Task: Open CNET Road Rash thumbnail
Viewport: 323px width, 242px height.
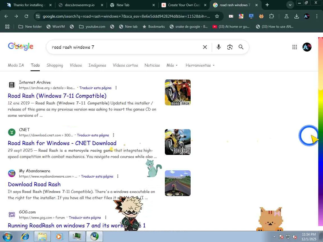Action: (x=178, y=142)
